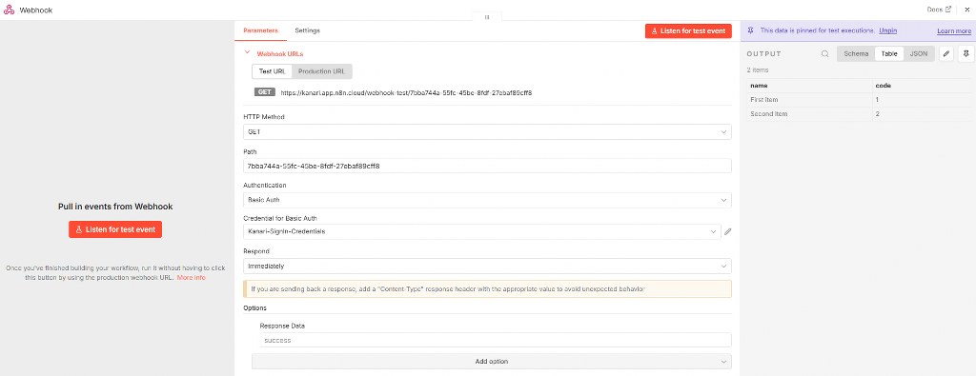Select the Second item table cell
The width and height of the screenshot is (976, 376).
click(809, 114)
